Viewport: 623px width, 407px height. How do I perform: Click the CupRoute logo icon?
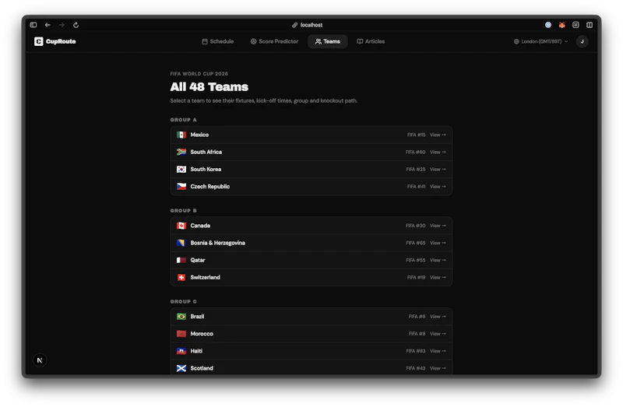(38, 41)
